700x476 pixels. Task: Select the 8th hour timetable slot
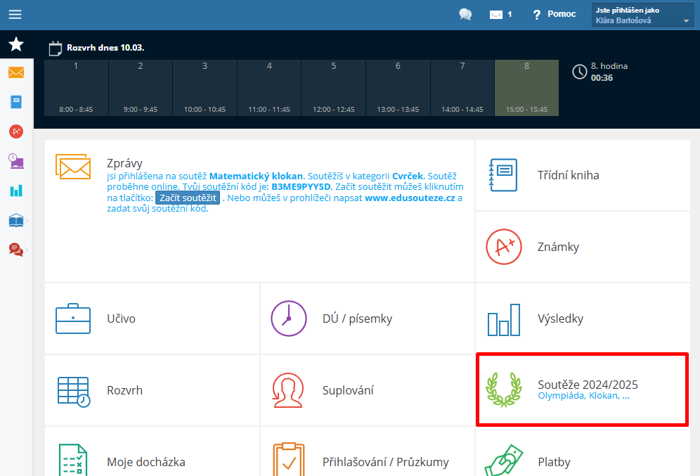coord(526,88)
